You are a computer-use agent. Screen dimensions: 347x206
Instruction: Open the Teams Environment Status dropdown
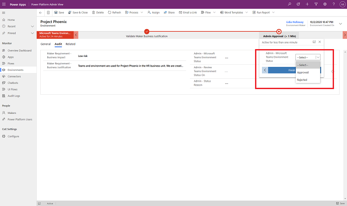308,57
